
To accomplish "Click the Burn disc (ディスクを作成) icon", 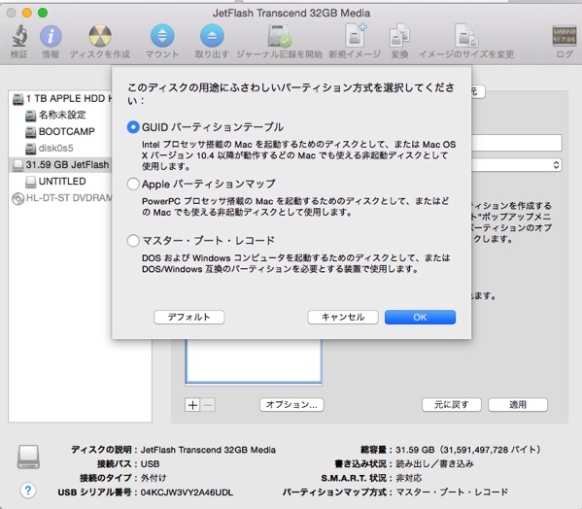I will pyautogui.click(x=100, y=36).
